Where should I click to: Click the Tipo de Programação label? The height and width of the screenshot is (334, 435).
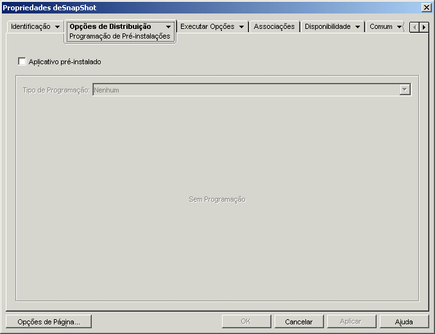point(56,90)
